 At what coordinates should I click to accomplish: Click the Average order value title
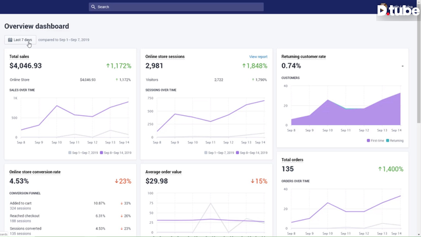(x=164, y=172)
